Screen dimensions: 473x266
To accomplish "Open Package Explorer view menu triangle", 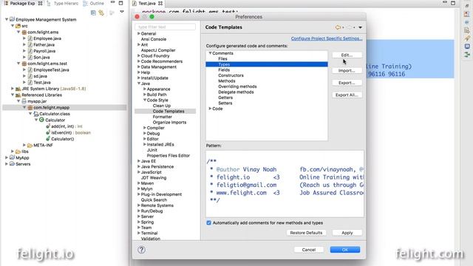I will click(122, 12).
